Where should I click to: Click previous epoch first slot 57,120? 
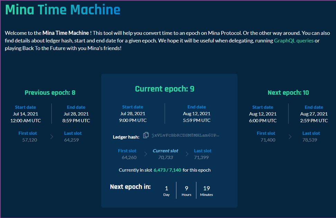point(30,140)
